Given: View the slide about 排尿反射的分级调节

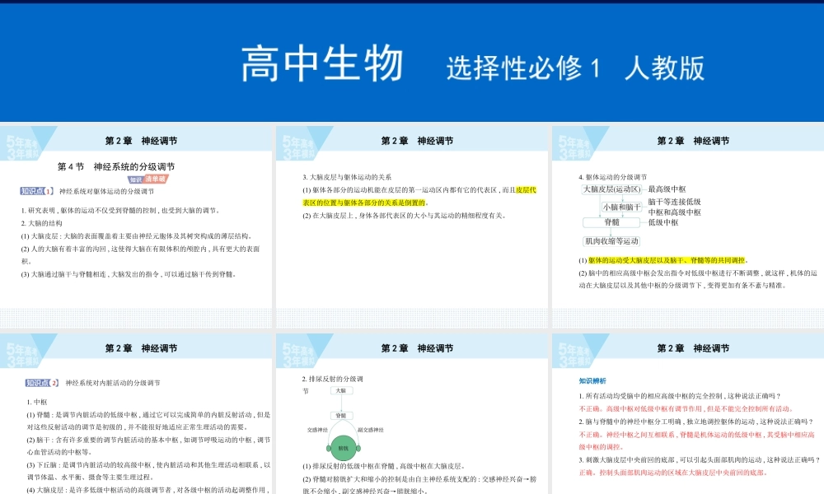Looking at the screenshot, I should tap(412, 413).
